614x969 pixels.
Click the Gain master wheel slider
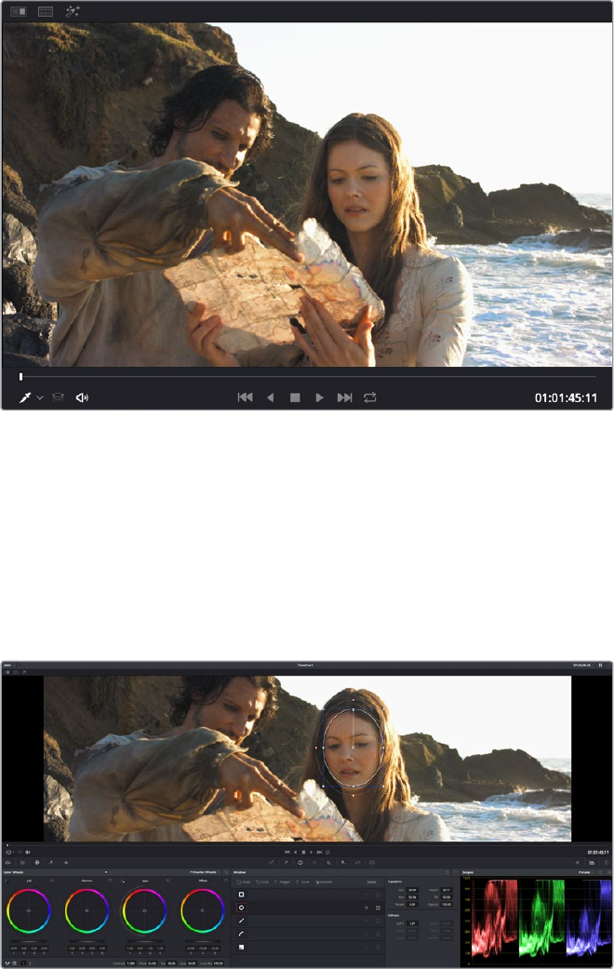click(144, 941)
